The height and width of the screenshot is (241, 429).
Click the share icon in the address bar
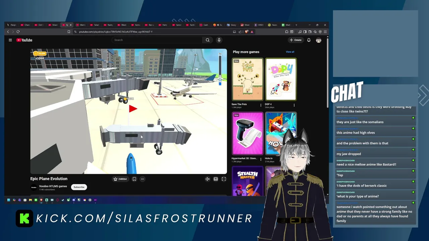click(240, 32)
